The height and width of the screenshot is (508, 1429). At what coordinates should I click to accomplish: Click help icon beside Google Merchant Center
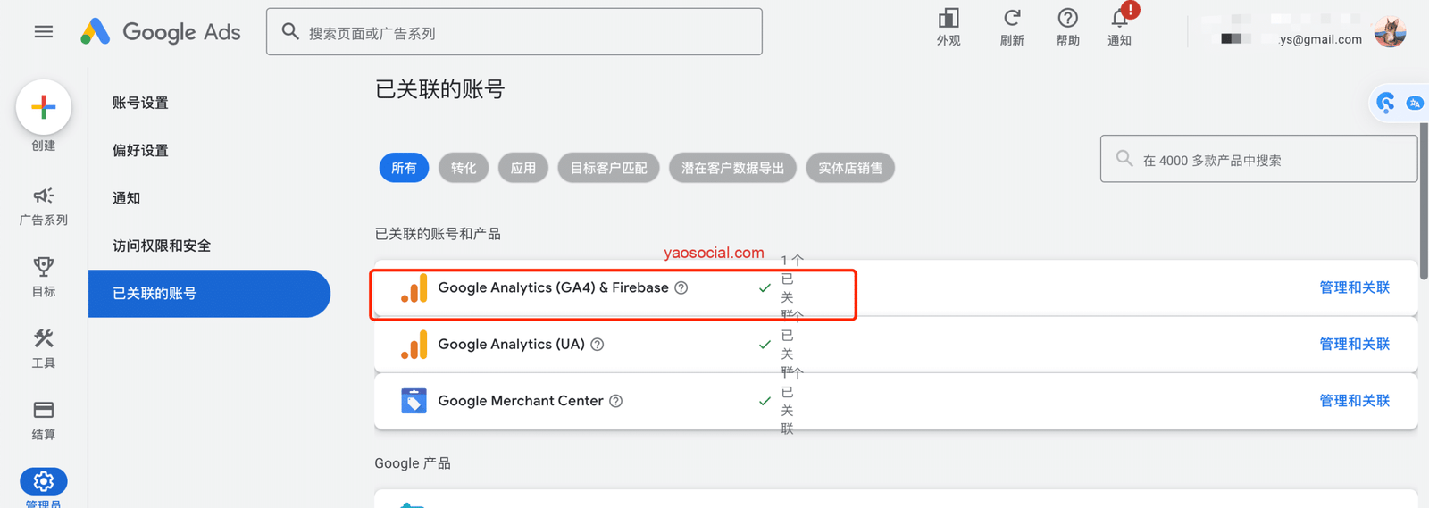point(615,402)
